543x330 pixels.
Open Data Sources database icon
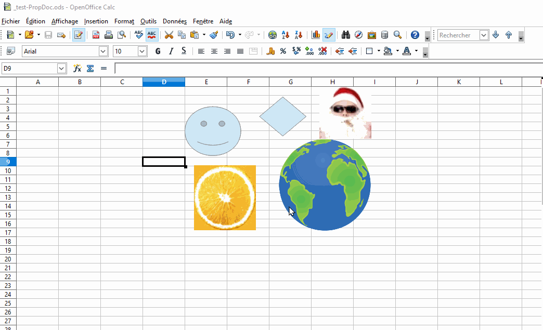(x=384, y=35)
